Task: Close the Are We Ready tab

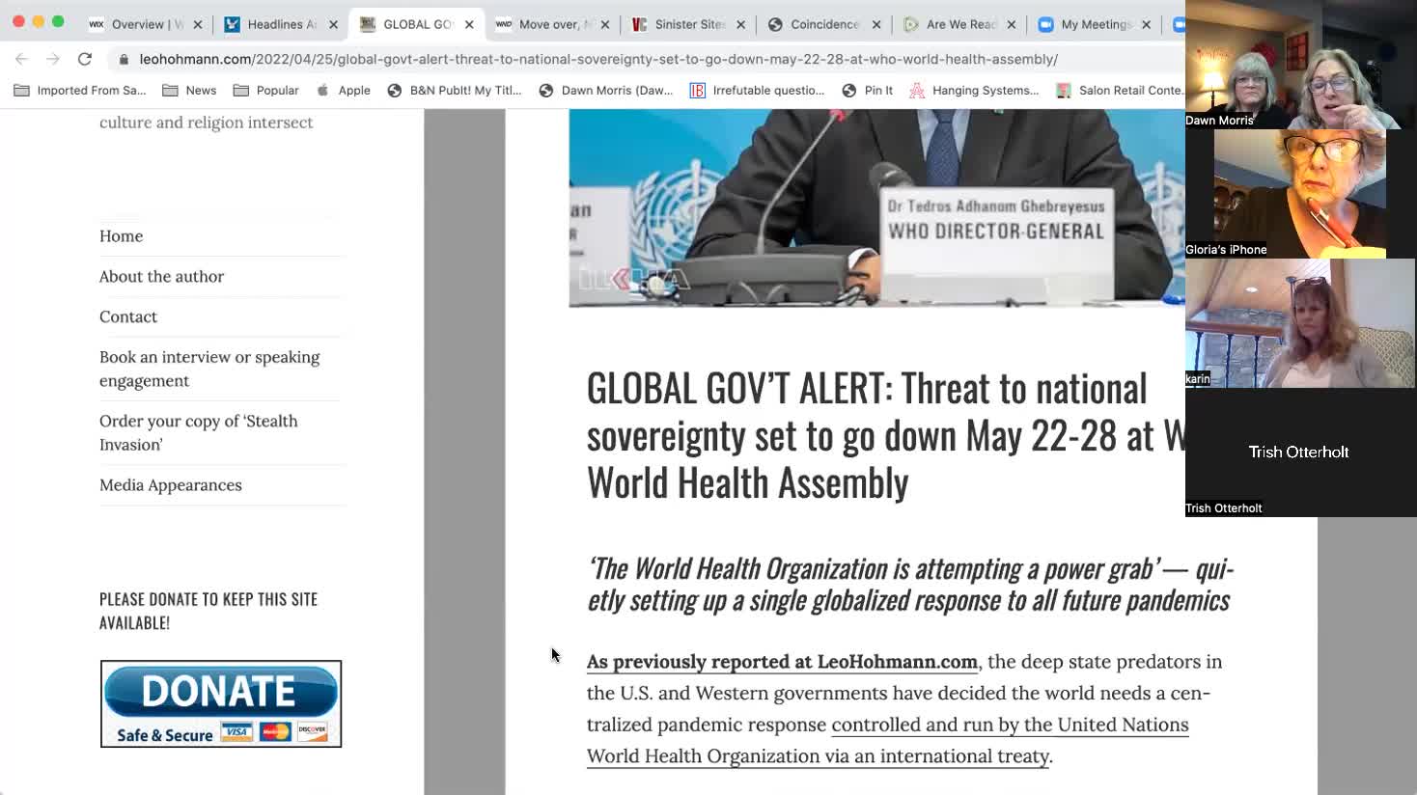Action: (x=1012, y=25)
